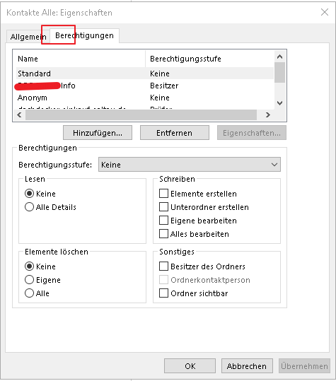Click the horizontal scroll right arrow

pyautogui.click(x=267, y=115)
